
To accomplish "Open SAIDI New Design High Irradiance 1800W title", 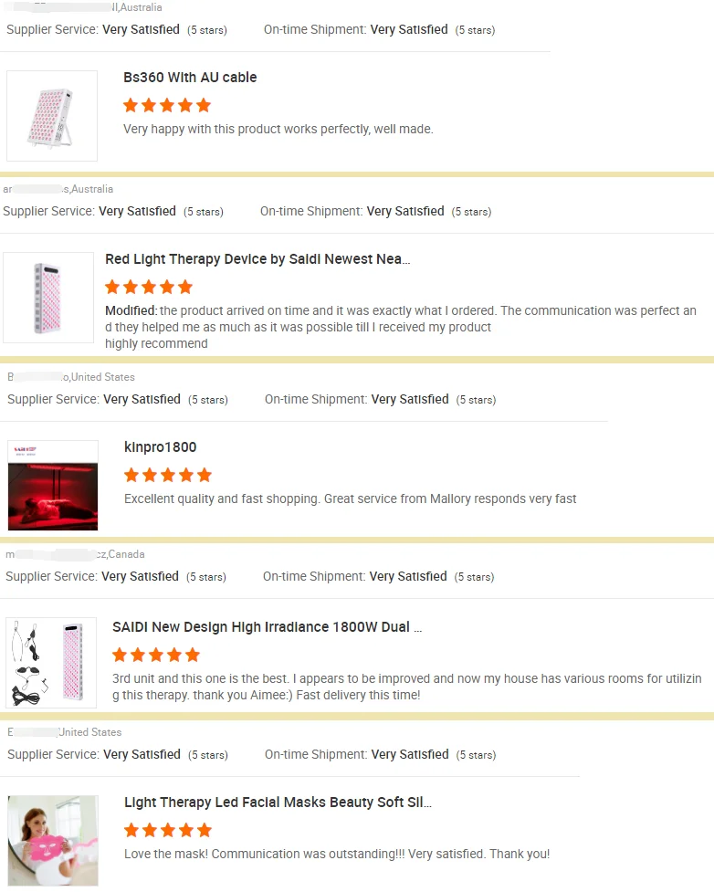I will (267, 627).
